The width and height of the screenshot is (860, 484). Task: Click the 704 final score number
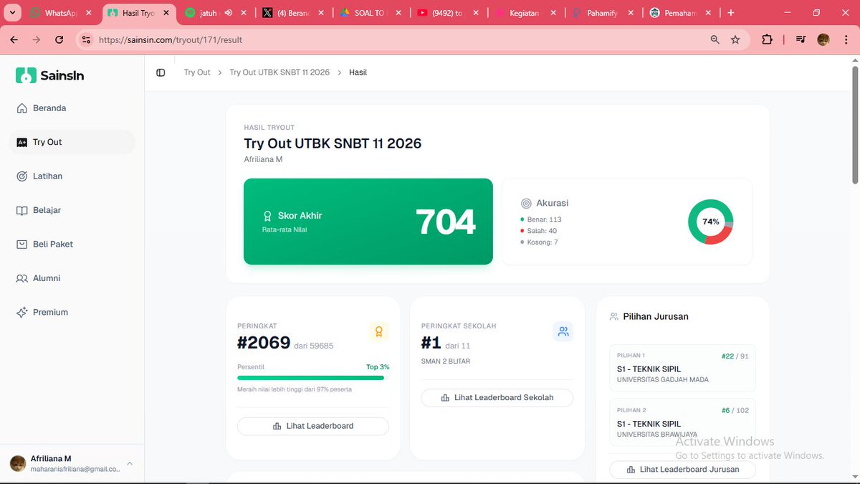[x=445, y=222]
